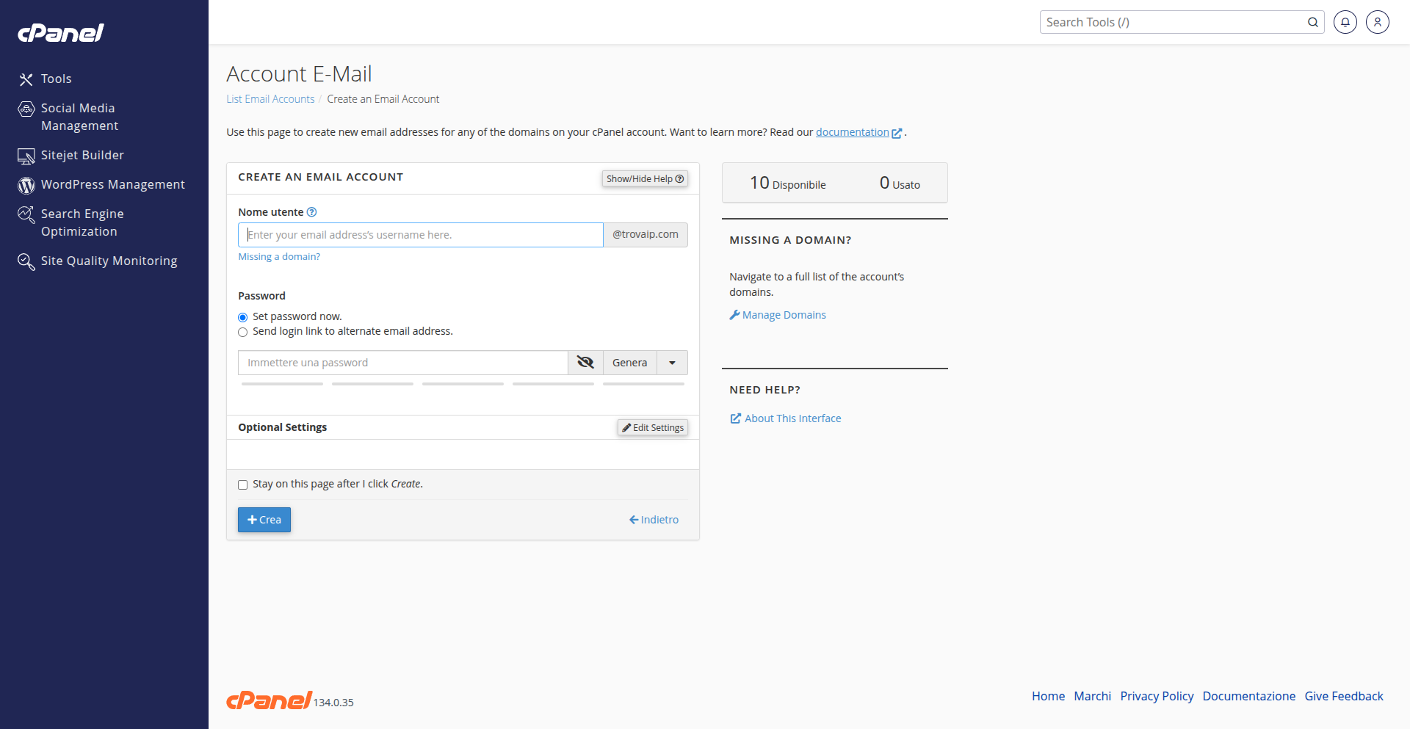Select 'Set password now' radio button
The image size is (1410, 729).
tap(242, 317)
